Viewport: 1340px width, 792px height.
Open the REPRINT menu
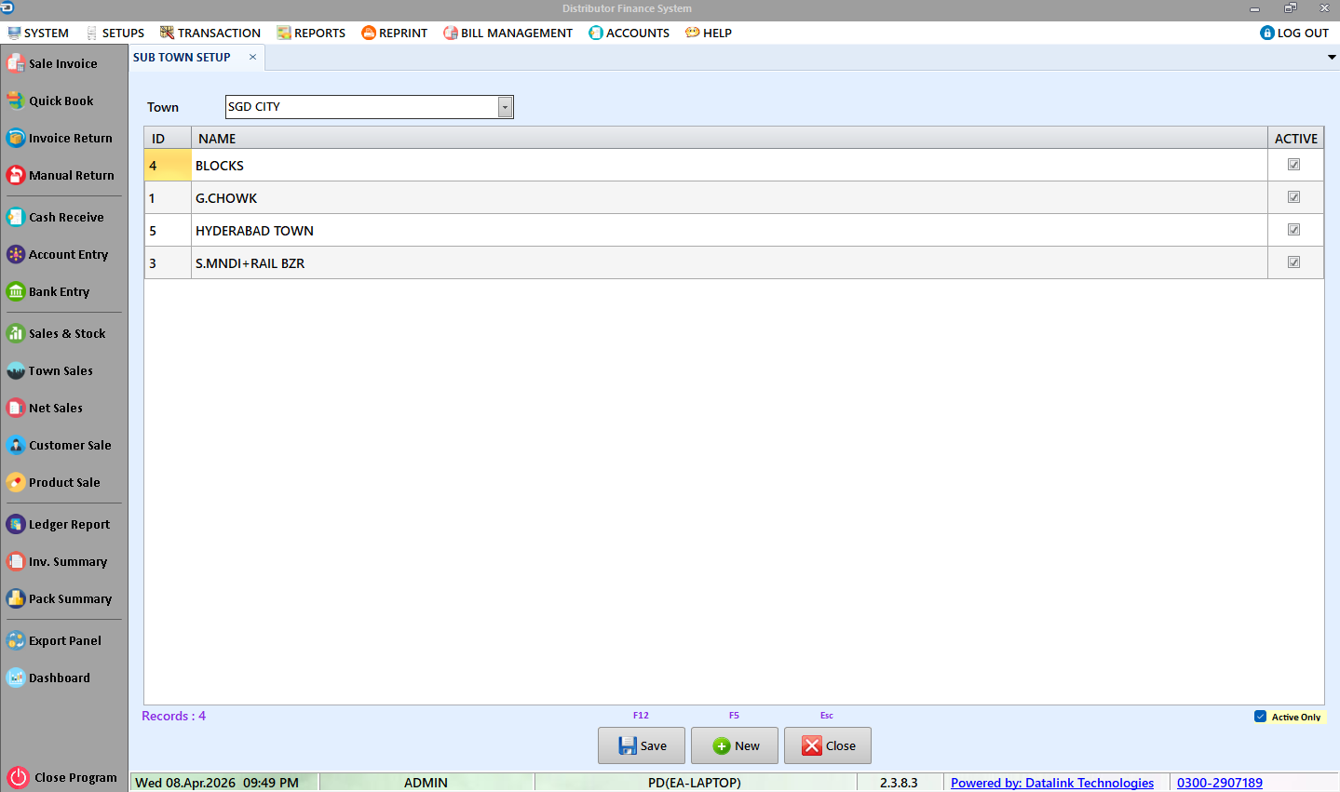pyautogui.click(x=395, y=33)
